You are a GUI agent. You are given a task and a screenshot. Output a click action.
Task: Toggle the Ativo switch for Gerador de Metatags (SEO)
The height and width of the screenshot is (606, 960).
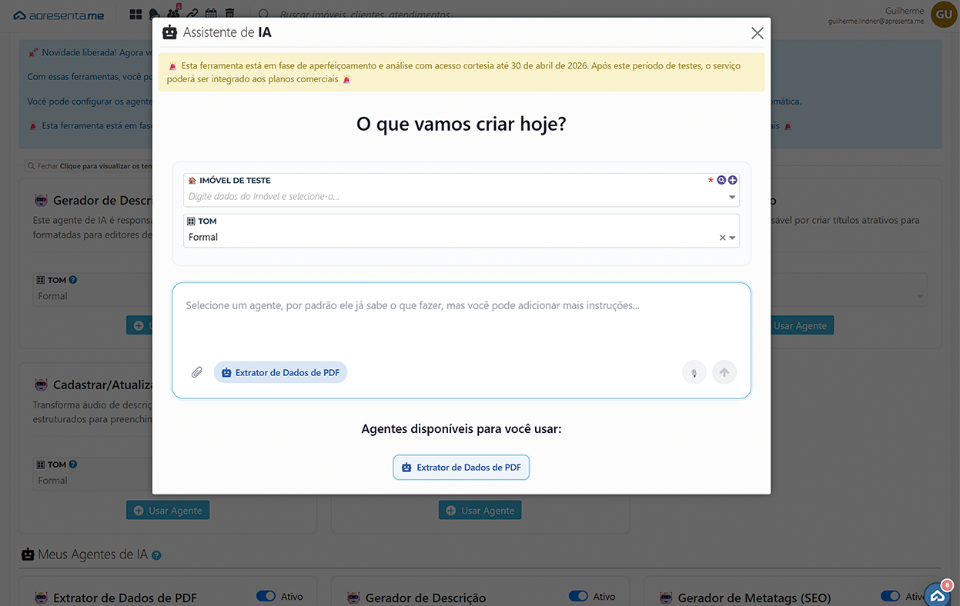pos(891,596)
